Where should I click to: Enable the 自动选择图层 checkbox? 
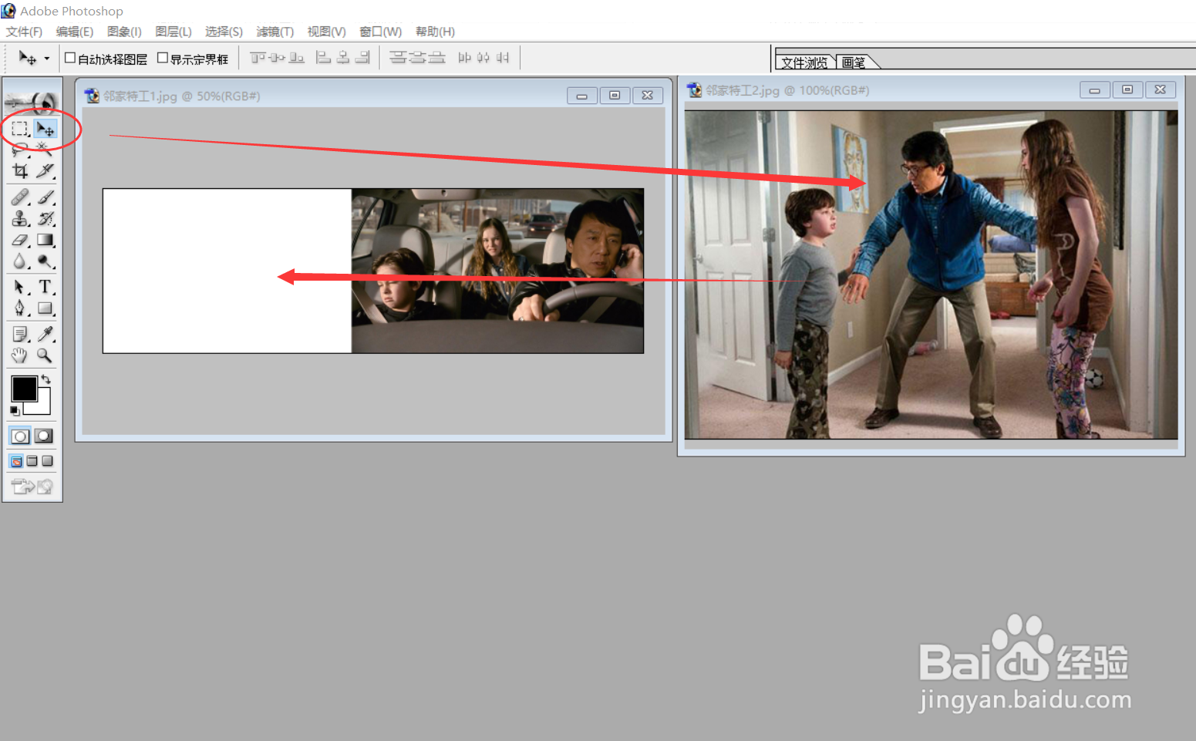(x=70, y=58)
